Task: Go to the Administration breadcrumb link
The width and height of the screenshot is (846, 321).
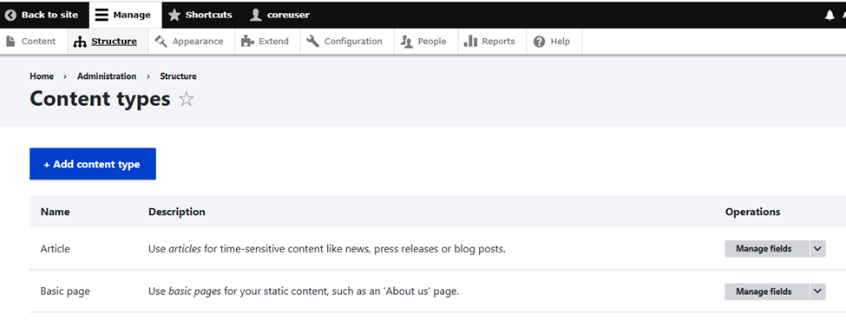Action: coord(107,76)
